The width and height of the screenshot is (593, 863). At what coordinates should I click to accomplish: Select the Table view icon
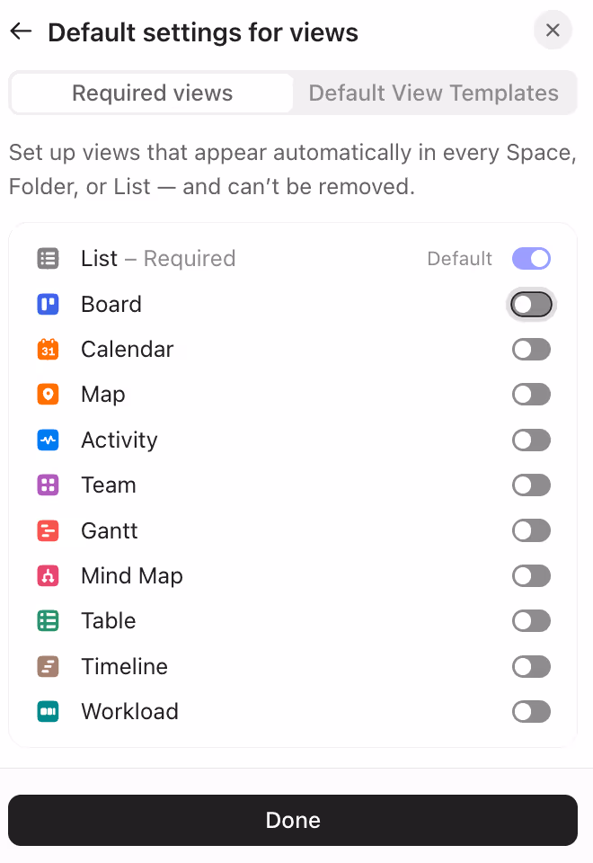48,620
